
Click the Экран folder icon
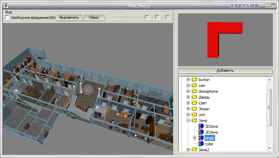(x=194, y=109)
